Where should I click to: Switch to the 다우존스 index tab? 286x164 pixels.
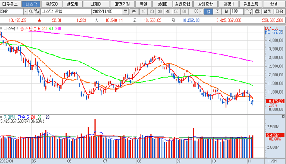click(10, 4)
